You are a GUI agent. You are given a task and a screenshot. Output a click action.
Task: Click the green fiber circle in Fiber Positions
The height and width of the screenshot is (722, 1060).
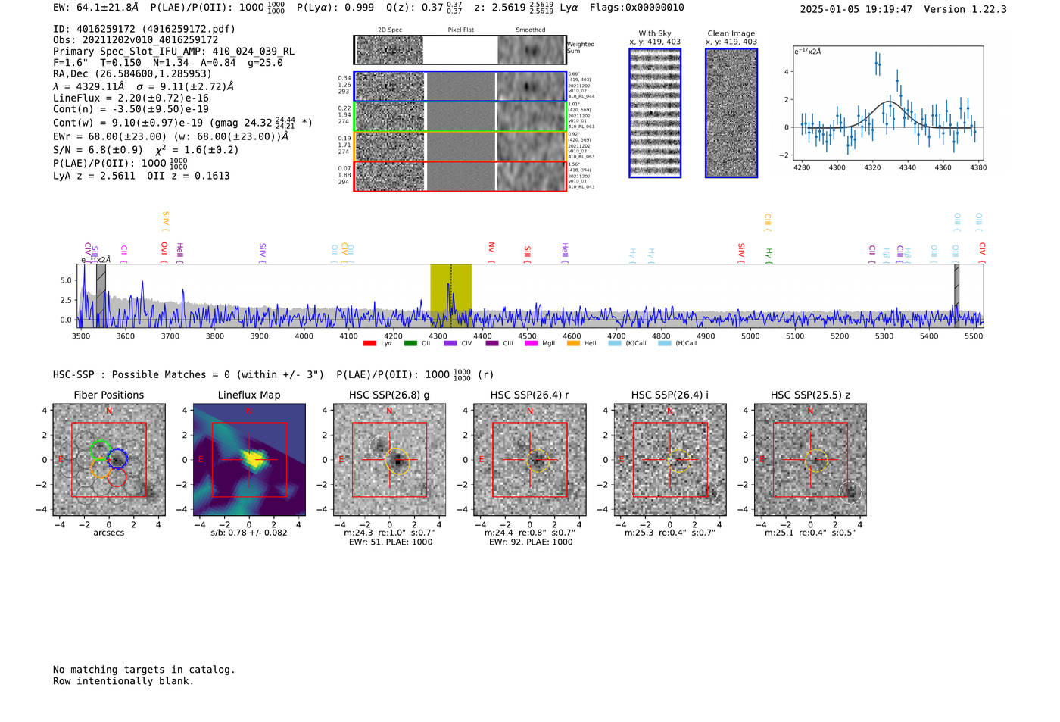click(100, 449)
